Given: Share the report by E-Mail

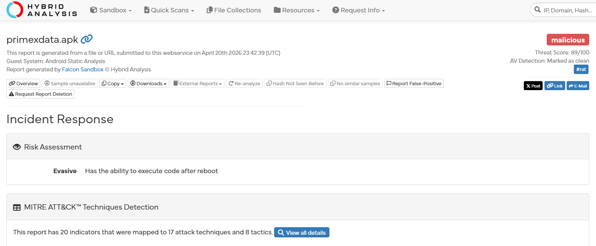Looking at the screenshot, I should 578,86.
